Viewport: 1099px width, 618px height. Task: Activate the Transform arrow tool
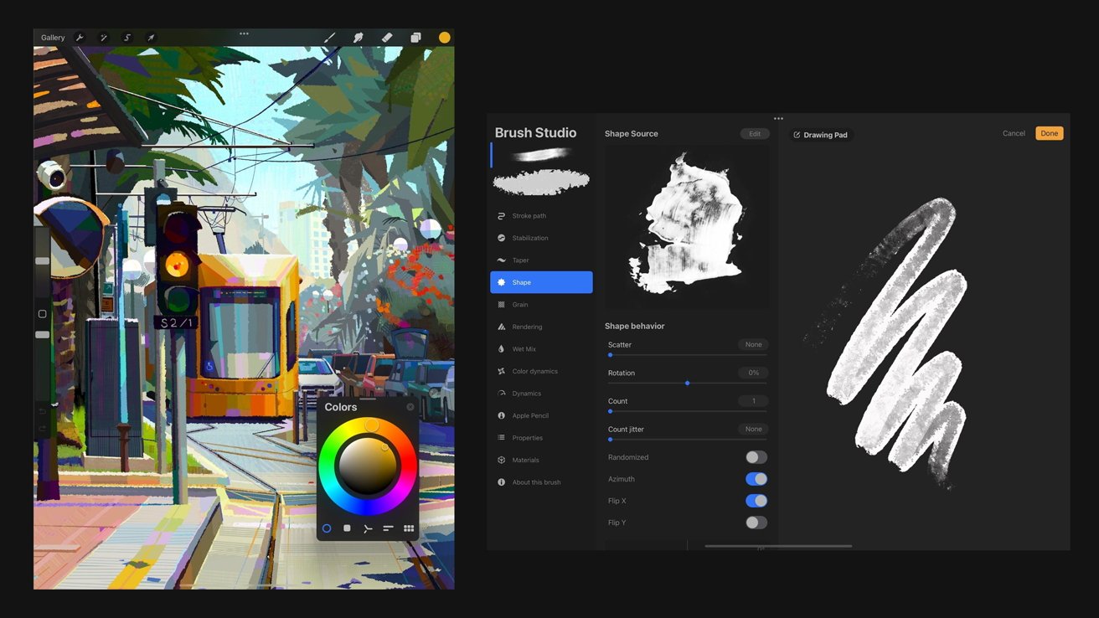151,38
